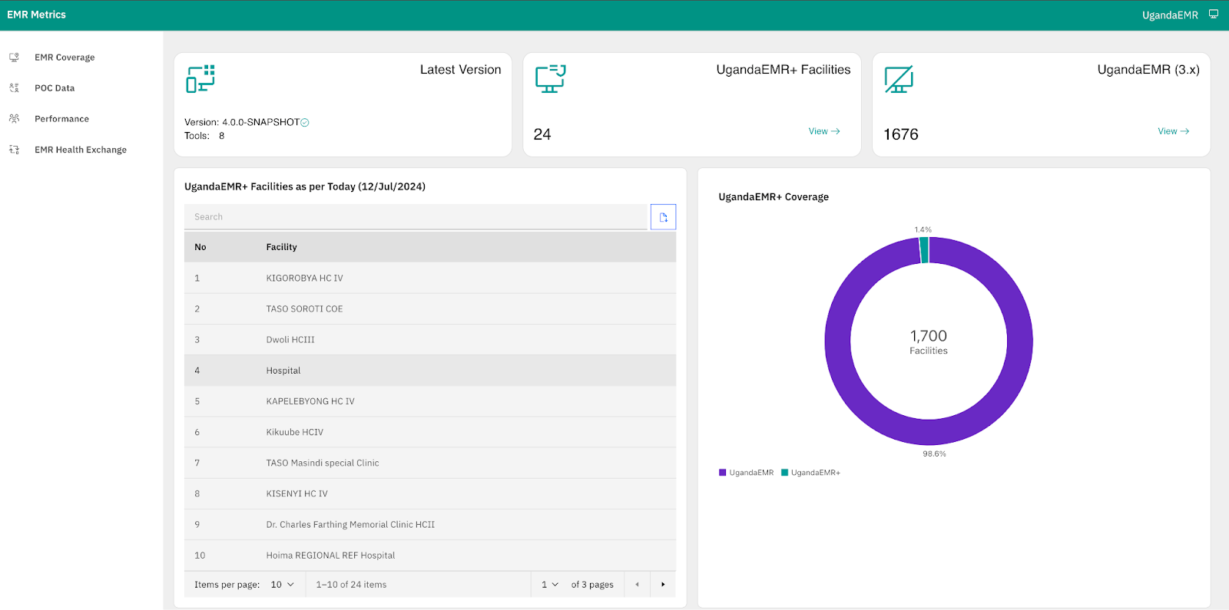Click the EMR Health Exchange sidebar icon
This screenshot has height=610, width=1229.
point(14,150)
